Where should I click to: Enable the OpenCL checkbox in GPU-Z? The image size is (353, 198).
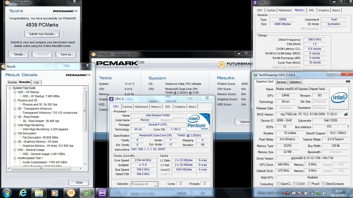tap(278, 184)
